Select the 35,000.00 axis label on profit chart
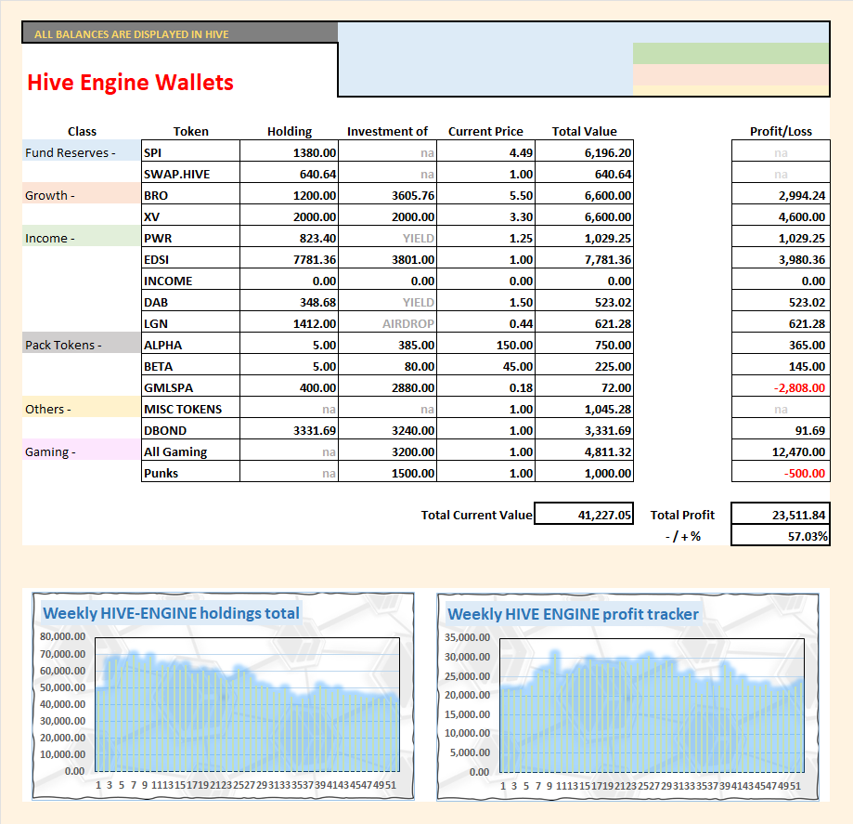This screenshot has width=853, height=824. click(467, 637)
